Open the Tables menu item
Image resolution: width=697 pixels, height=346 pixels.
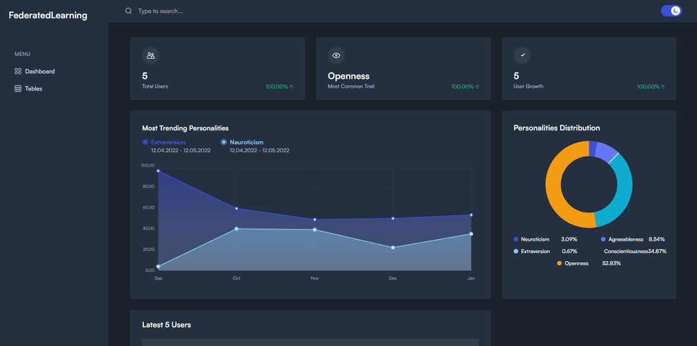[34, 88]
